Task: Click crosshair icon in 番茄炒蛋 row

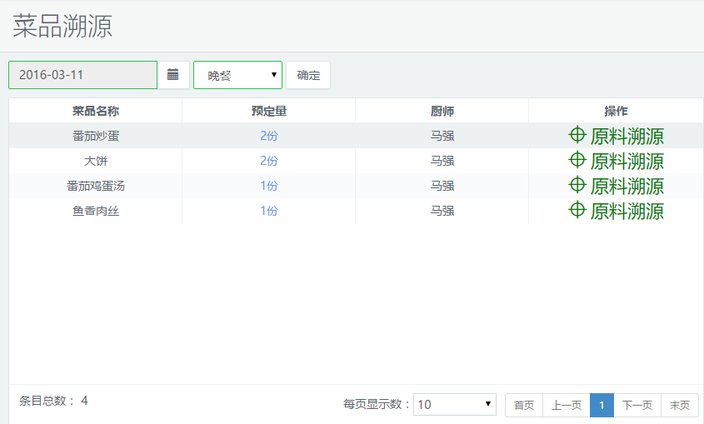Action: pos(577,135)
